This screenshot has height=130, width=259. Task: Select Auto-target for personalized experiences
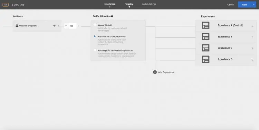click(95, 50)
